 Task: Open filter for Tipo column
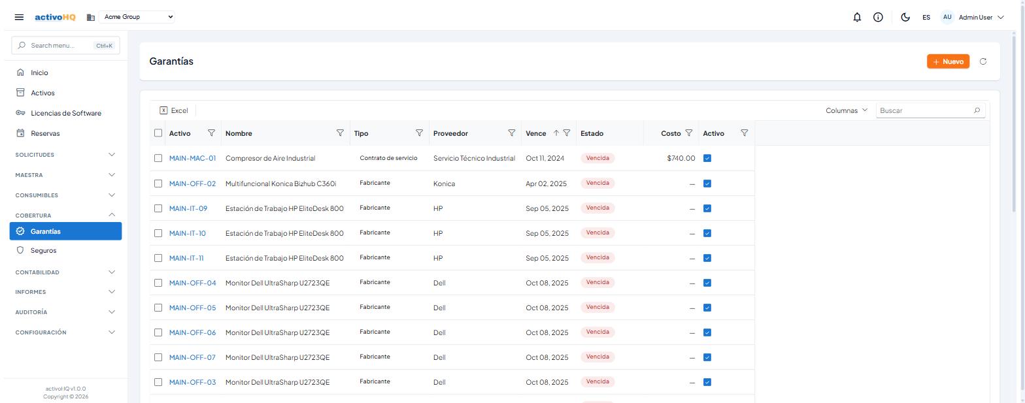pyautogui.click(x=419, y=133)
